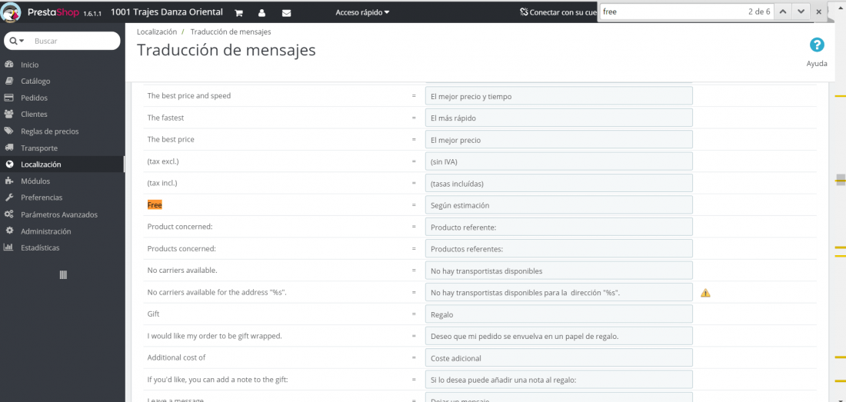Click the PrestaShop logo icon
Screen dimensions: 846x402
click(12, 12)
